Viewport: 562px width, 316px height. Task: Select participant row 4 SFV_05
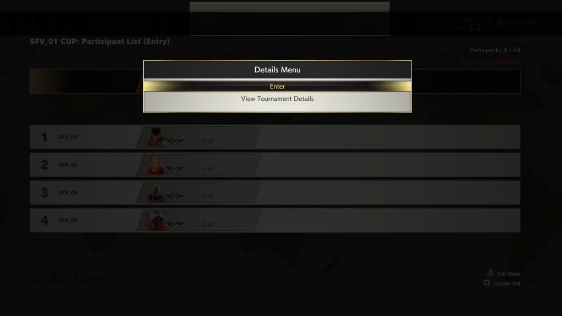pos(275,221)
